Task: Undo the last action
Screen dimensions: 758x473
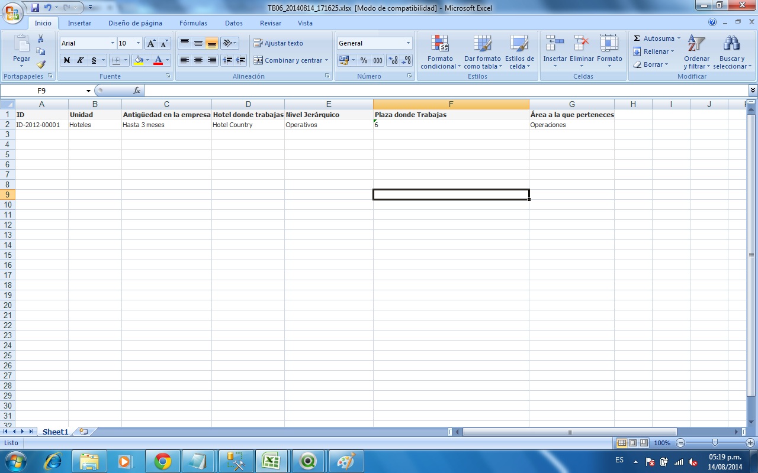Action: (x=48, y=8)
